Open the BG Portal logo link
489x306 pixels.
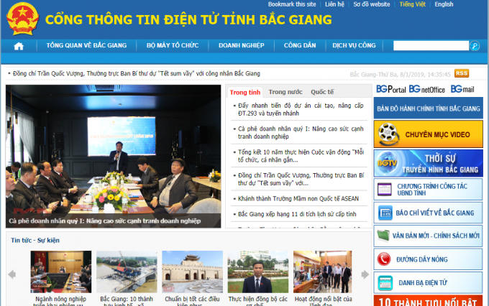[390, 89]
